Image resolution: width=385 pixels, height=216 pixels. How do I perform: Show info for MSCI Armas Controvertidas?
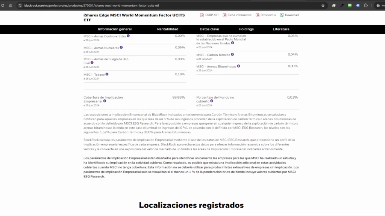(128, 36)
